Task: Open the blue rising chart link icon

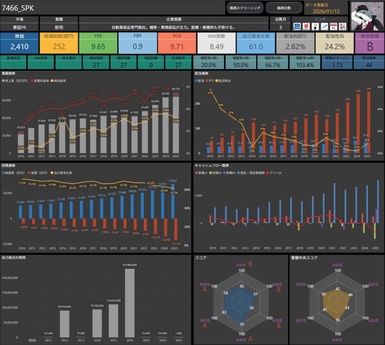Action: click(324, 26)
